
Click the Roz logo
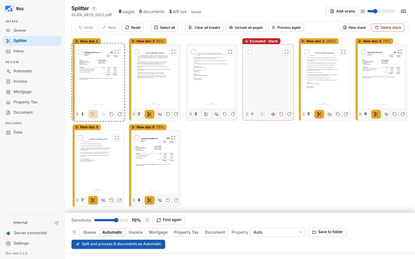(9, 9)
